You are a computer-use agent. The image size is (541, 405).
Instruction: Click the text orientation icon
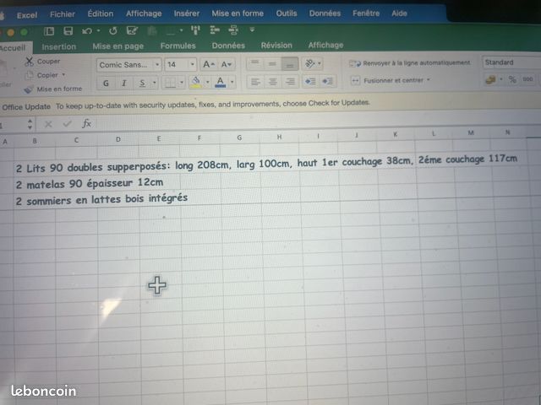[310, 63]
